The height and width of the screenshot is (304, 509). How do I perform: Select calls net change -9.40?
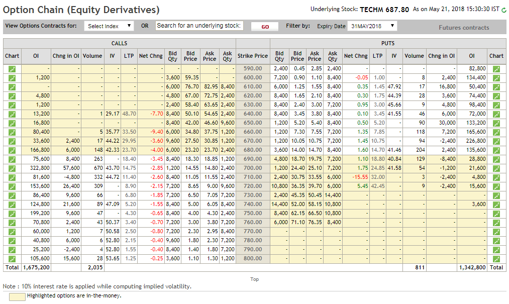click(x=156, y=132)
